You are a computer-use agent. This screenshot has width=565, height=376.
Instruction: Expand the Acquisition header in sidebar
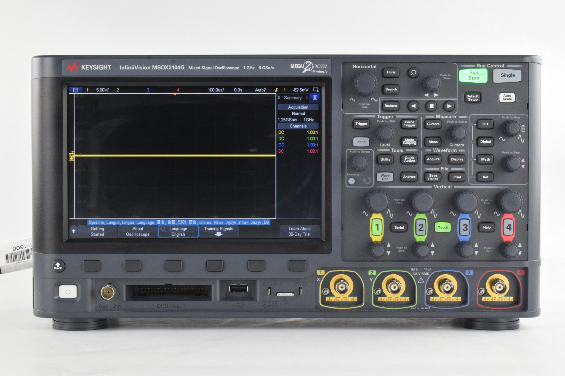pyautogui.click(x=298, y=107)
